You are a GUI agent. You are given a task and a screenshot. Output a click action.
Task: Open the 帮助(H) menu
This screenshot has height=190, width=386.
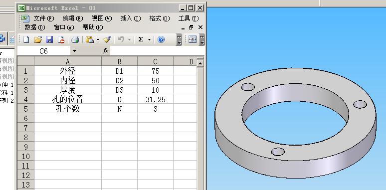(x=93, y=27)
